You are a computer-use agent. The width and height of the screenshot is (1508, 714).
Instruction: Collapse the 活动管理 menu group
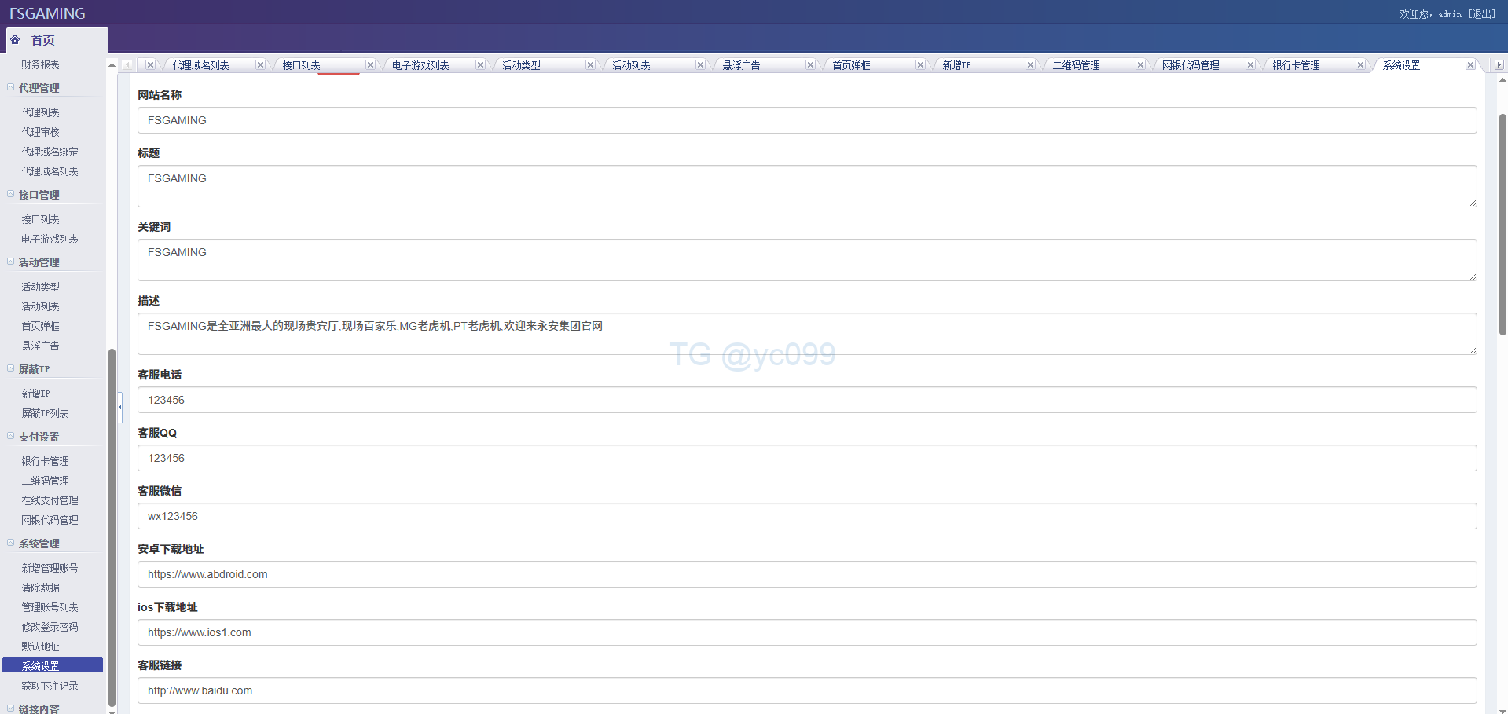(11, 262)
